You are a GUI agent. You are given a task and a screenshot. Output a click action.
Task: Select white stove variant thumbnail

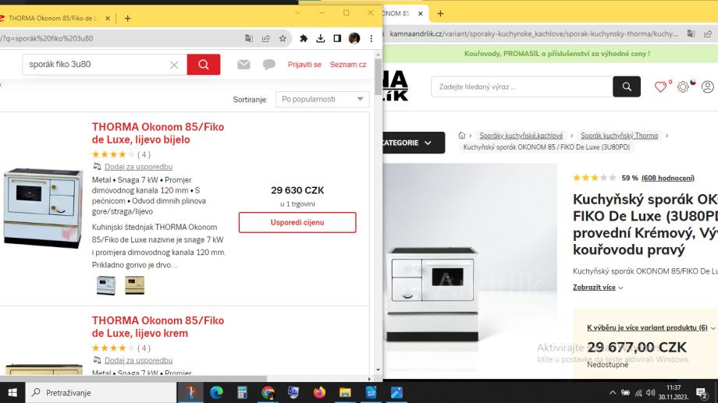click(x=106, y=285)
